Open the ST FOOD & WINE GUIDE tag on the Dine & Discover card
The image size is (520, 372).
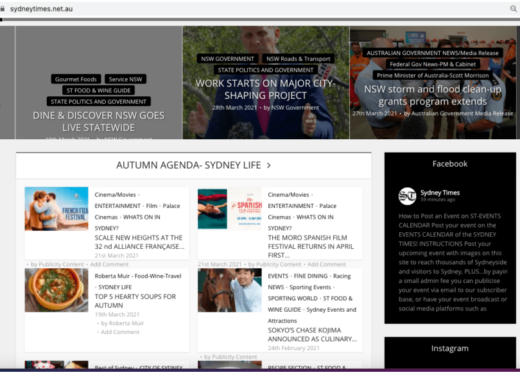(x=98, y=90)
